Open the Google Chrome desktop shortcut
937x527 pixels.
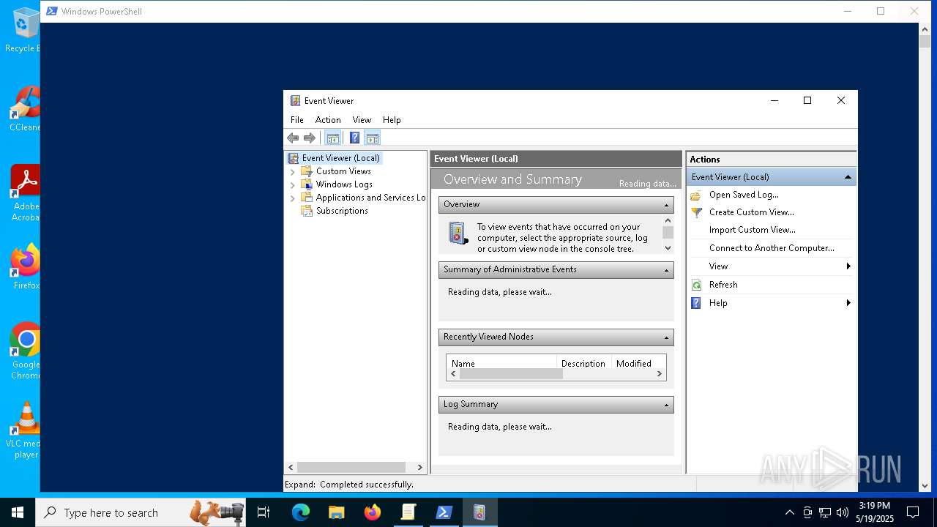(26, 351)
